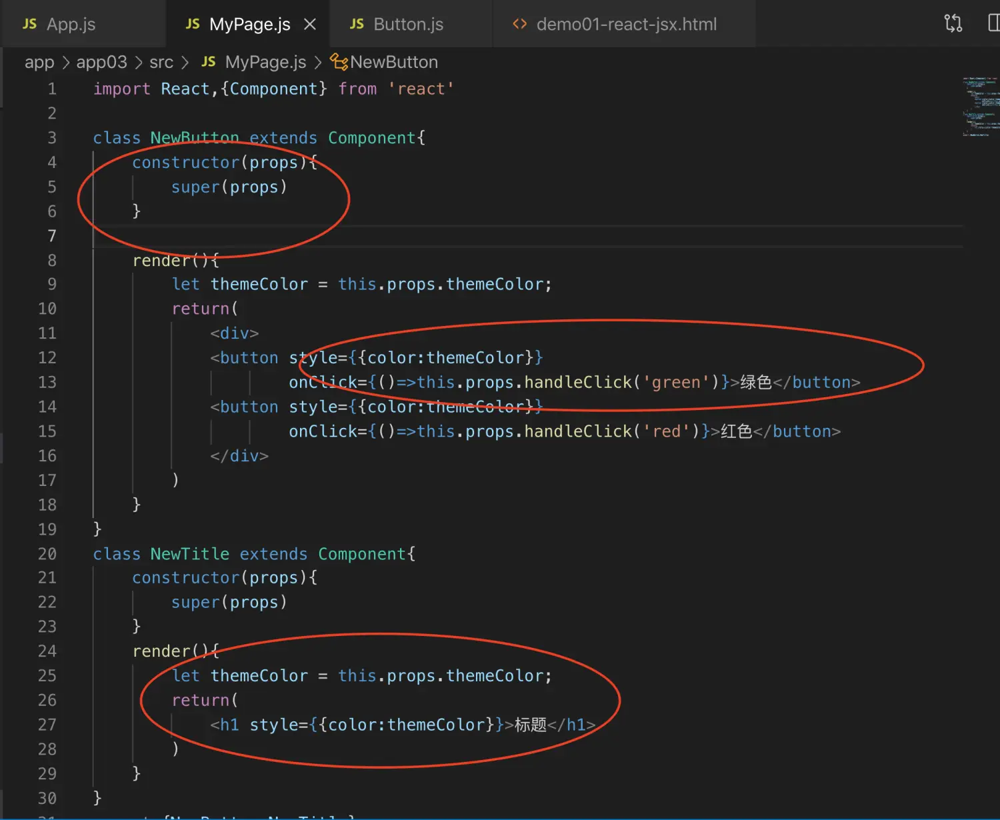Open the source control changes icon
Screen dimensions: 1000x820
[x=953, y=23]
